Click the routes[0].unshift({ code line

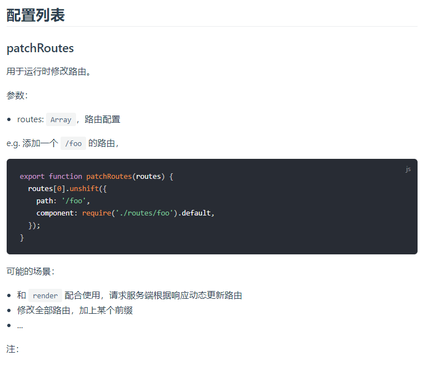click(67, 189)
